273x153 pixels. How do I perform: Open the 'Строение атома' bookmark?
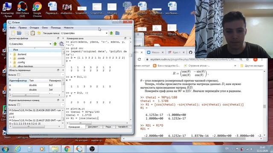tap(197, 66)
